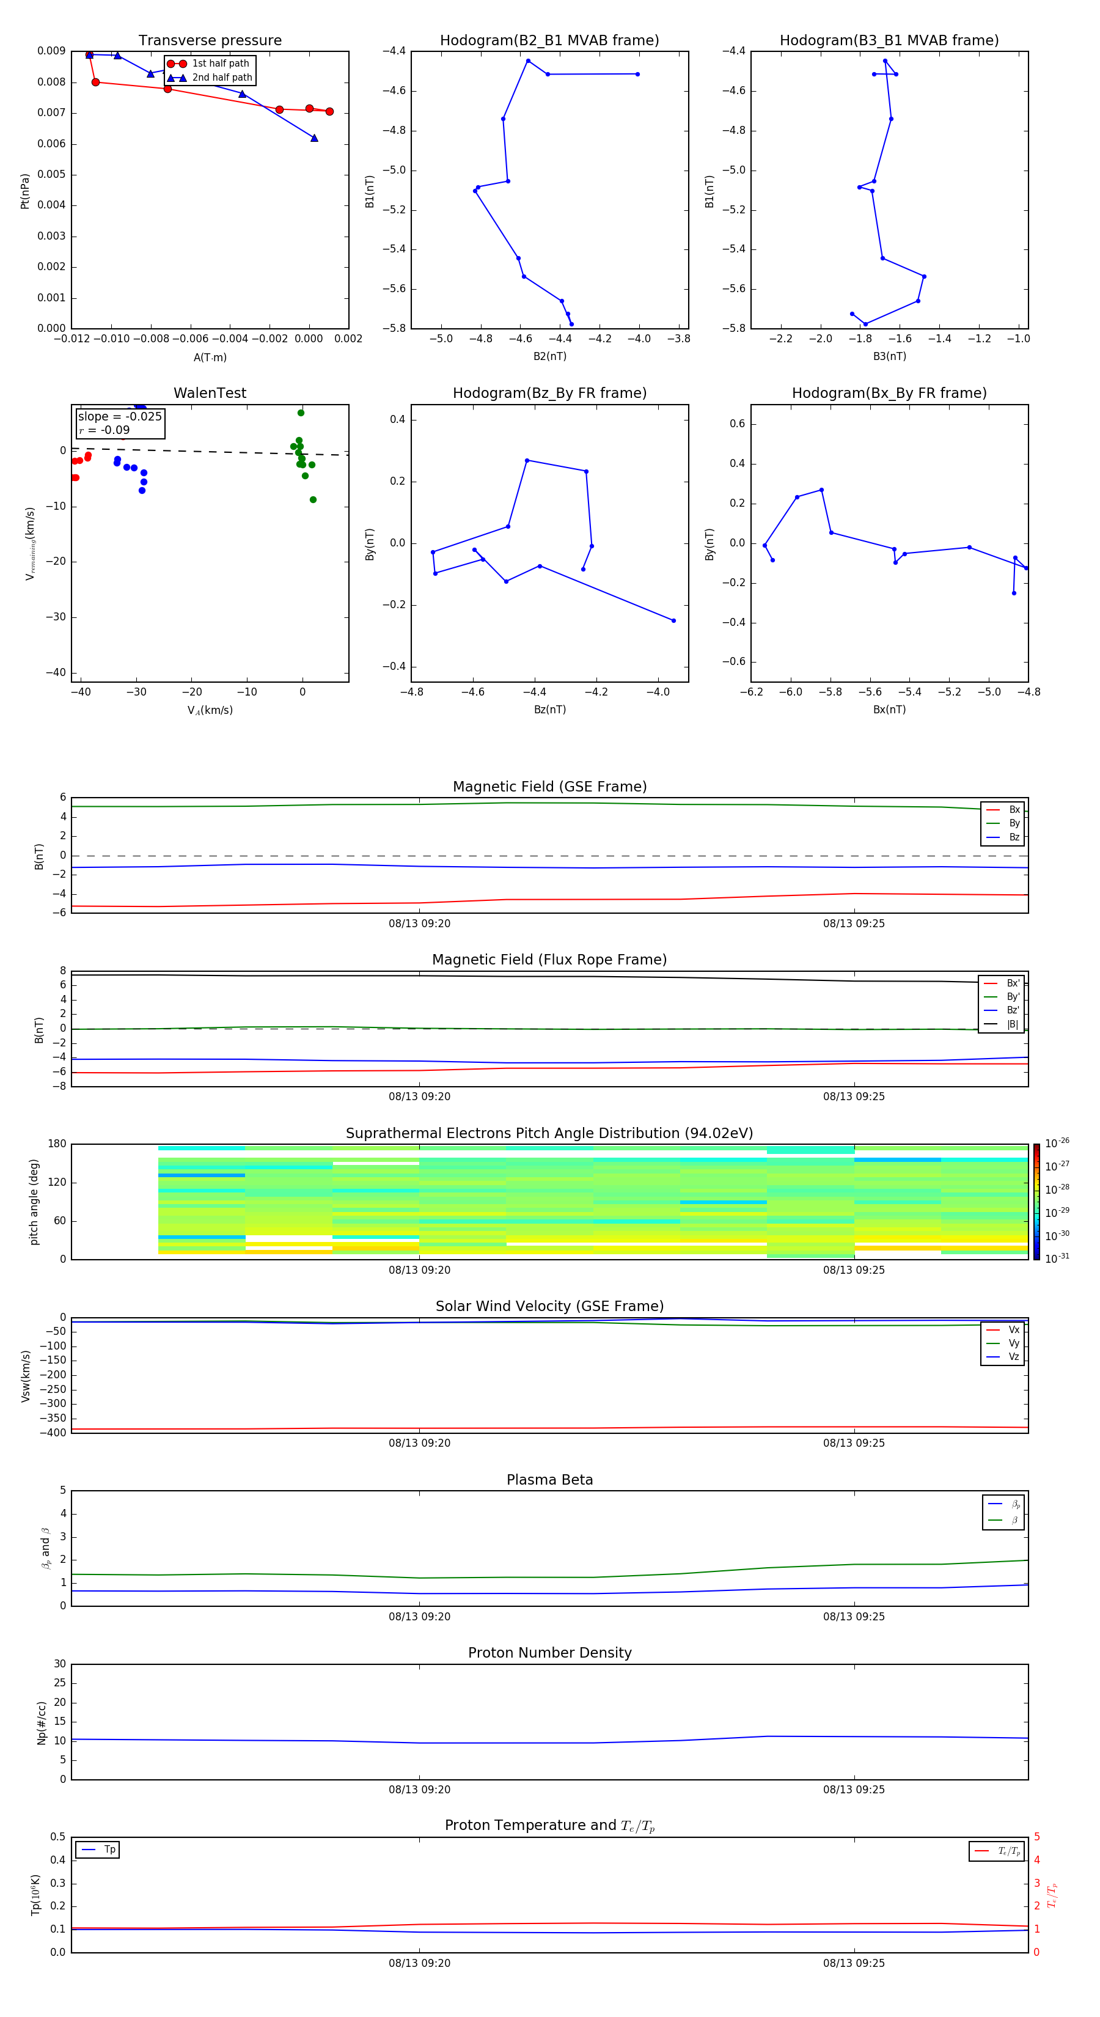Select "Vz" in the solar wind legend
Image resolution: width=1100 pixels, height=2017 pixels.
point(1003,1357)
